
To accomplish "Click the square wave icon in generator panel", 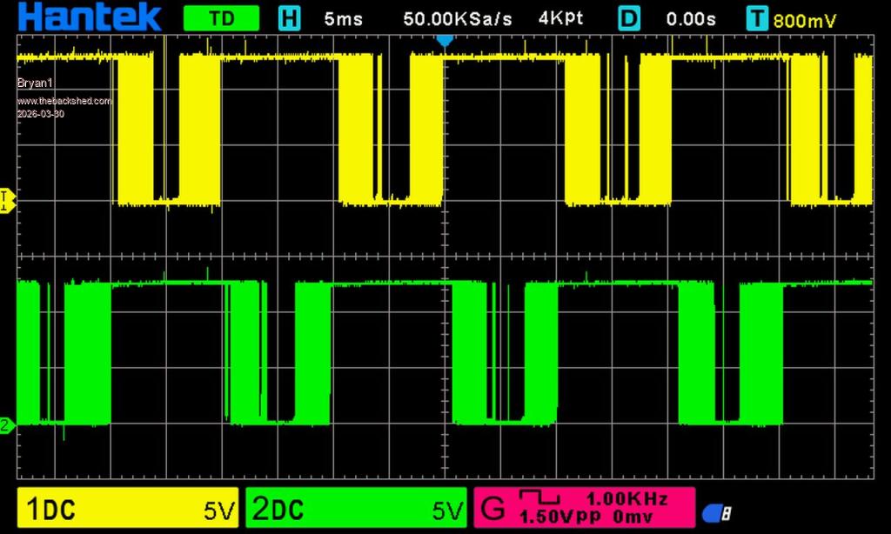I will point(539,497).
